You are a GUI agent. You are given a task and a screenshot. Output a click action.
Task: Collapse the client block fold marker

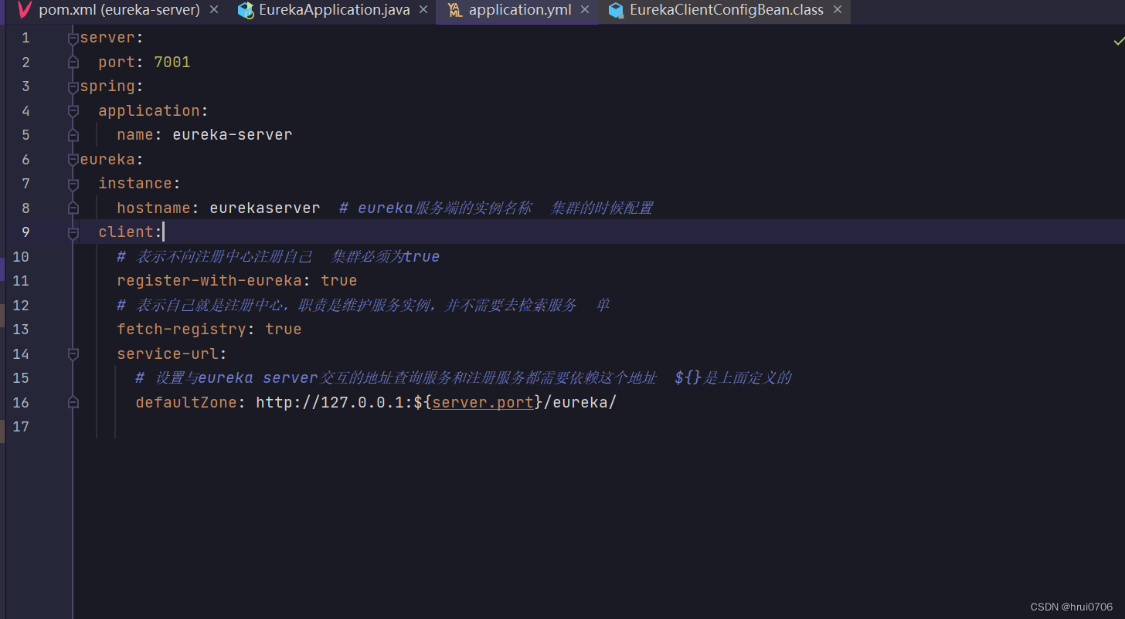point(73,232)
